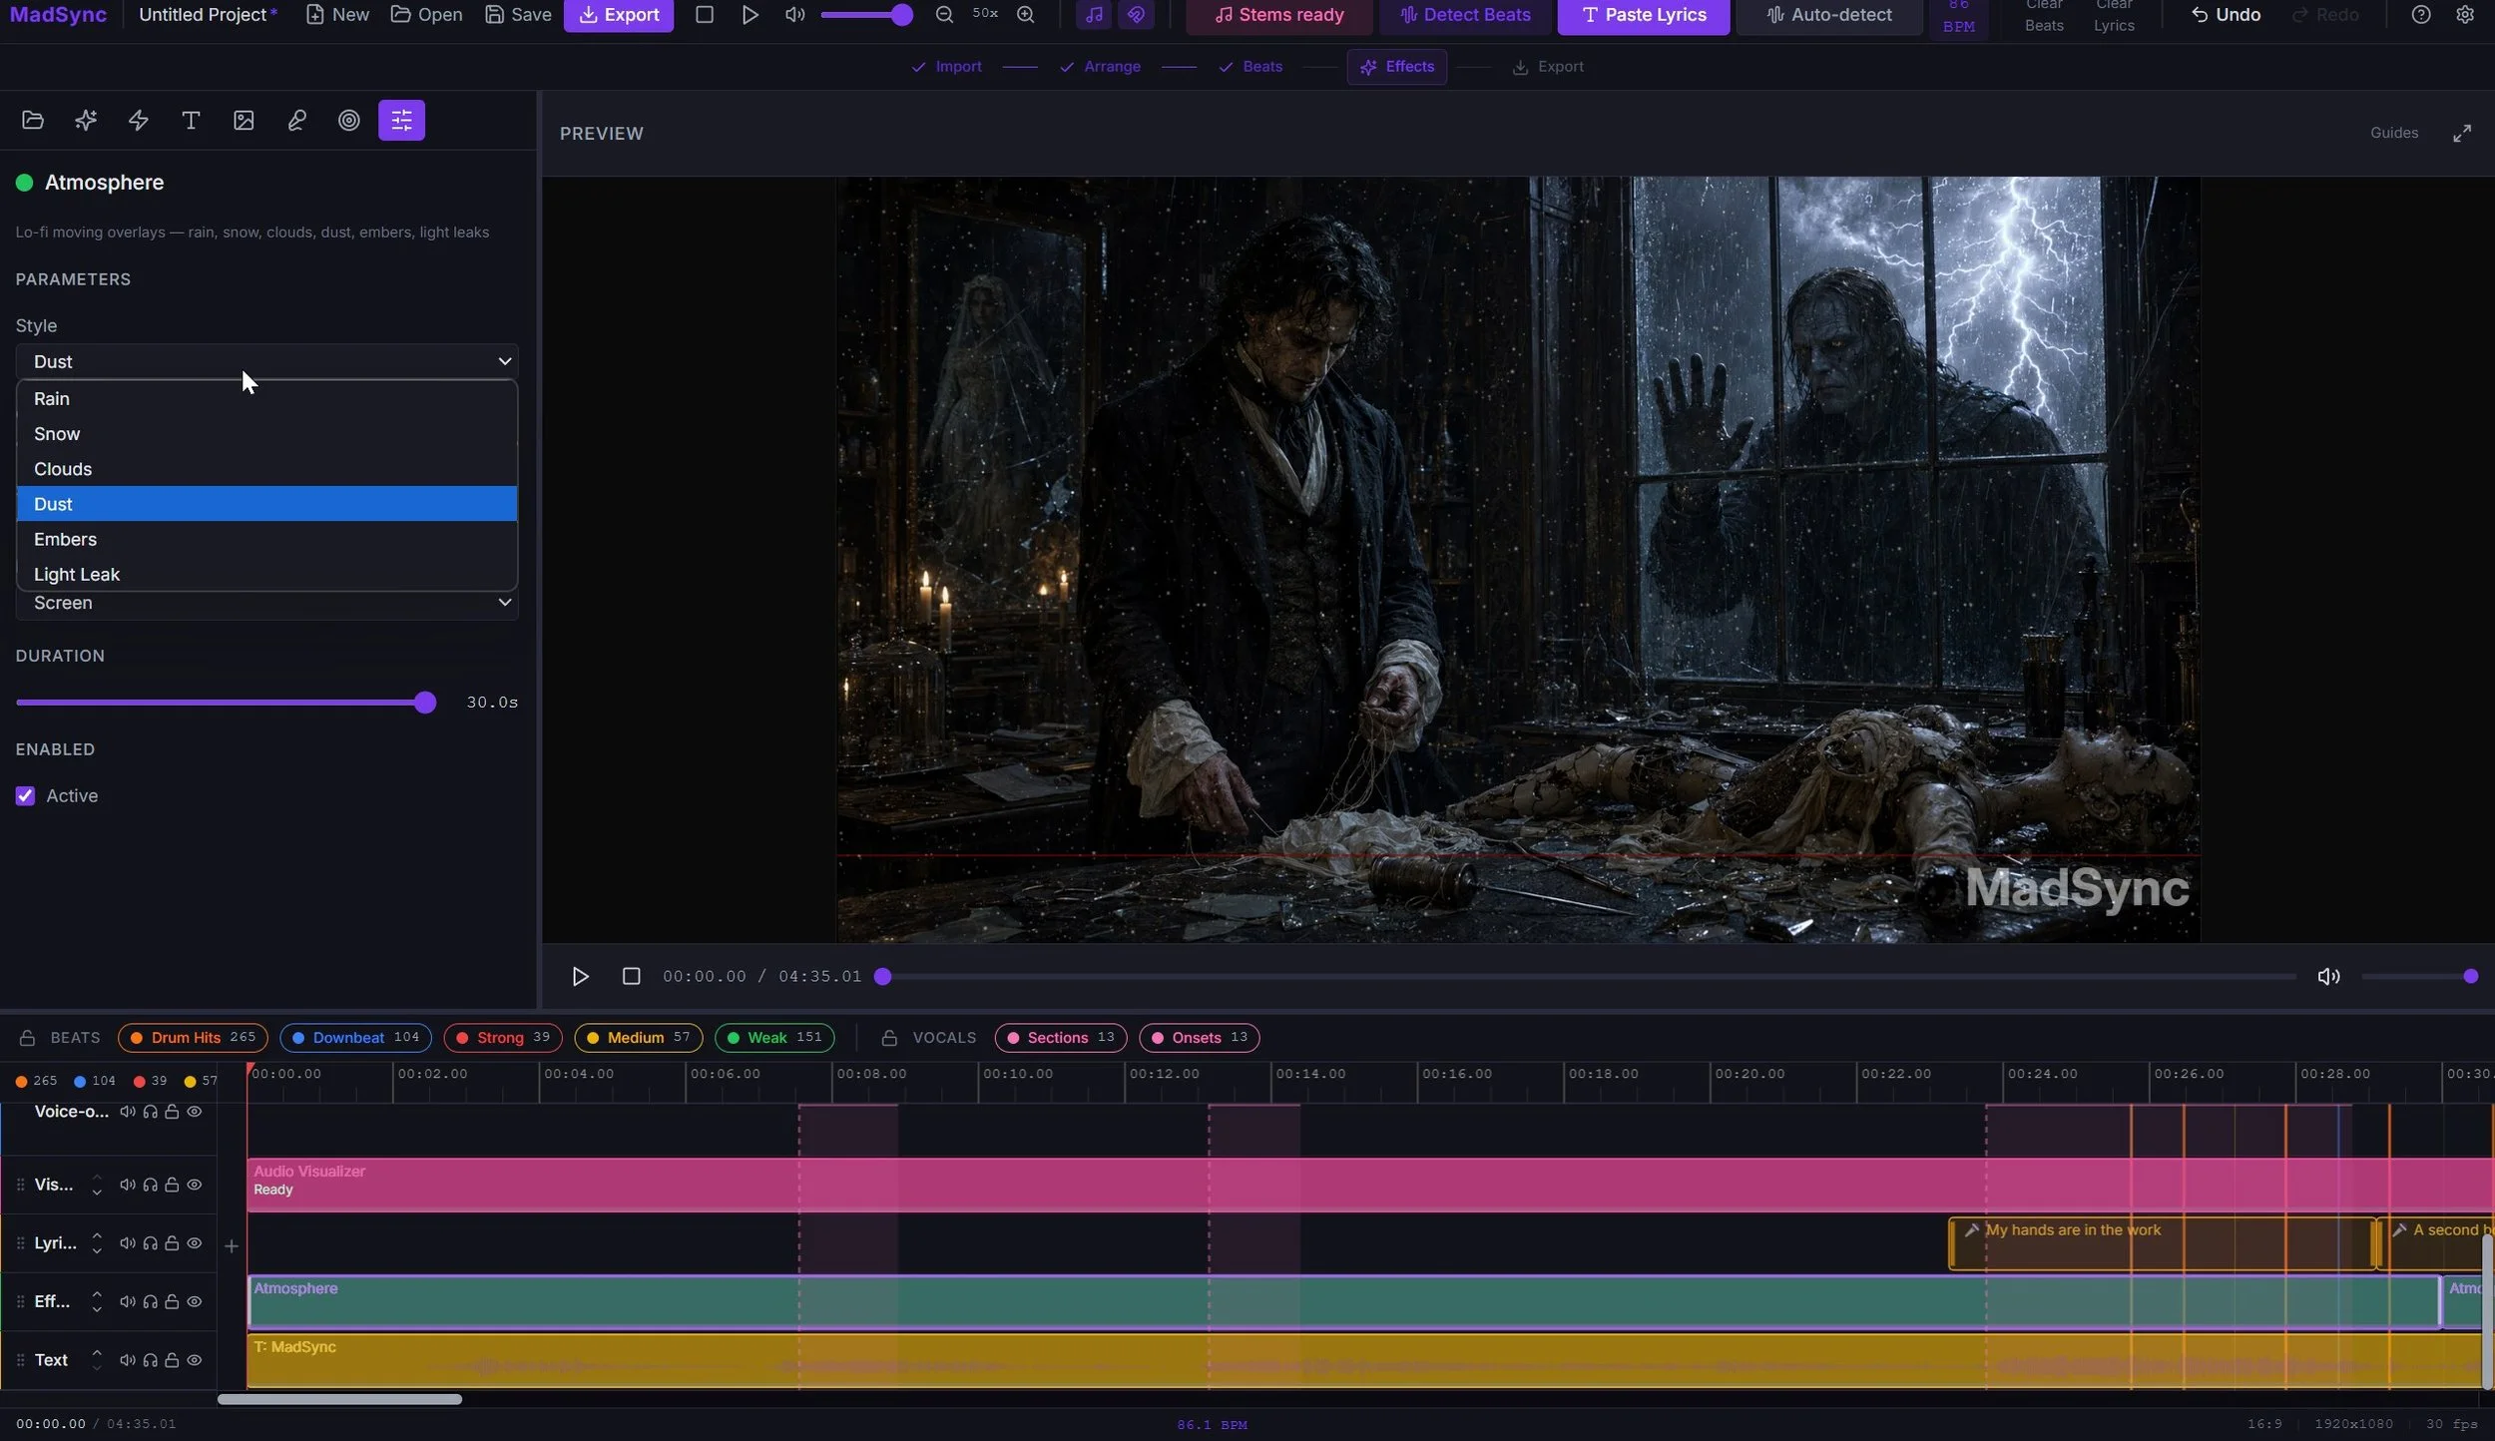Hide the Voice-o... track eye icon

(195, 1112)
